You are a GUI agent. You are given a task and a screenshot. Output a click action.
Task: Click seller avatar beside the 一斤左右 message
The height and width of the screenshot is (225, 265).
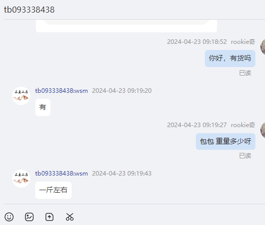pos(21,179)
